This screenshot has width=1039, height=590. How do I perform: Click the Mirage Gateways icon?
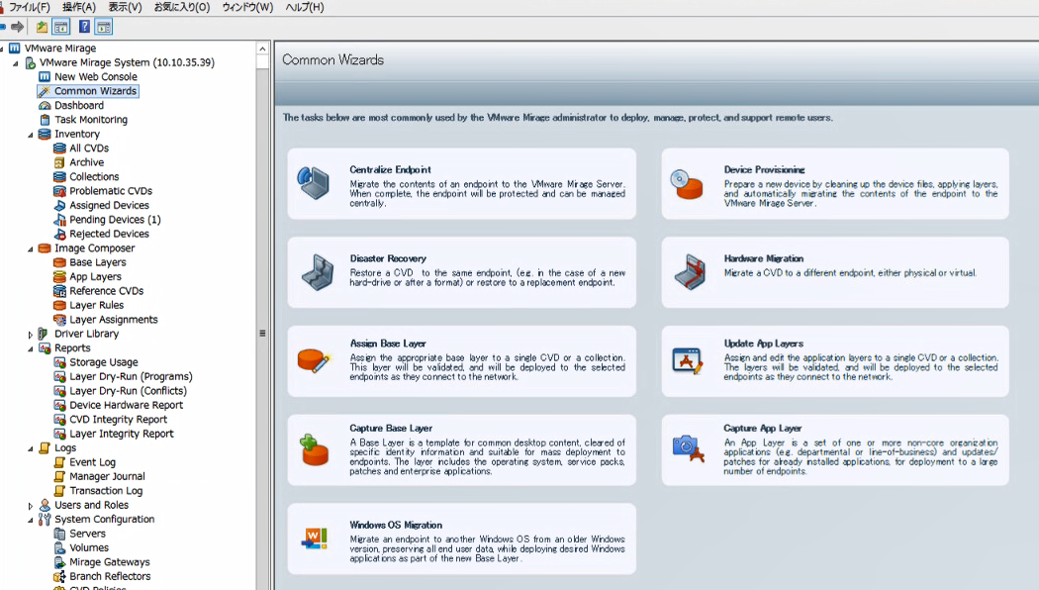coord(59,562)
